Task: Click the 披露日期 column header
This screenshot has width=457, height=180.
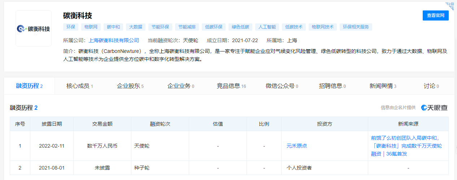Action: [x=52, y=124]
